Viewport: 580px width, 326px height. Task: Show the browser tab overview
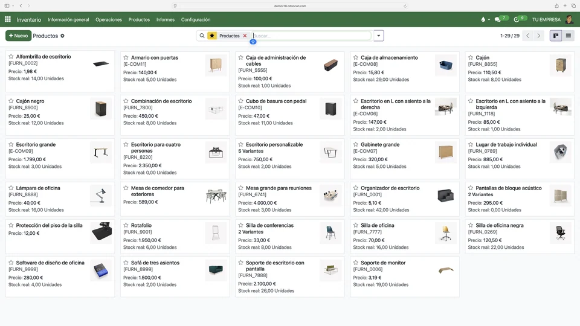coord(574,5)
